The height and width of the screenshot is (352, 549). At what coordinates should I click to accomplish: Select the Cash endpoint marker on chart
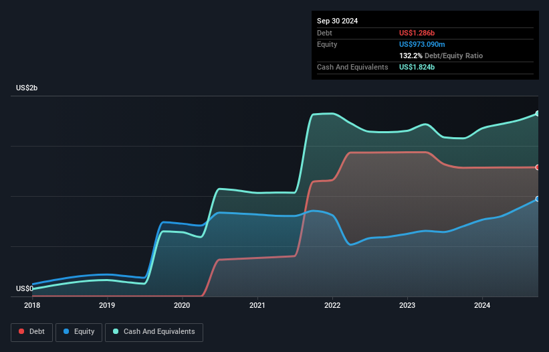tap(538, 114)
